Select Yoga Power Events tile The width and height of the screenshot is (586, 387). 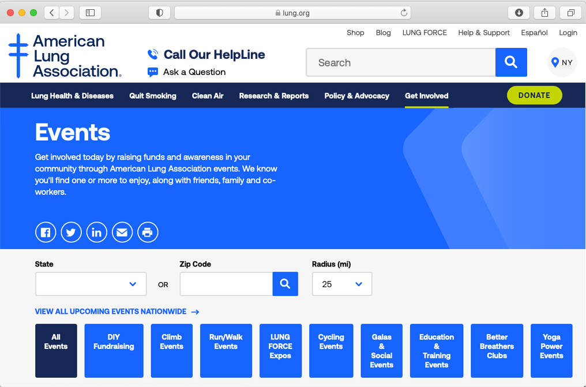click(551, 351)
